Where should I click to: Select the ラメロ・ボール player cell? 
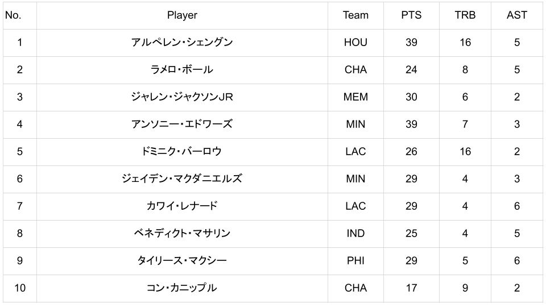pyautogui.click(x=182, y=70)
